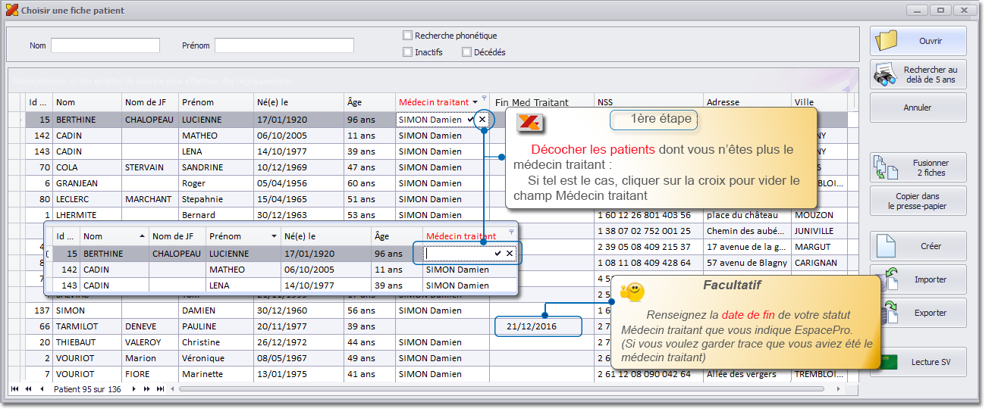998x418 pixels.
Task: Click the horizontal scrollbar at the bottom of the grid
Action: click(x=501, y=389)
